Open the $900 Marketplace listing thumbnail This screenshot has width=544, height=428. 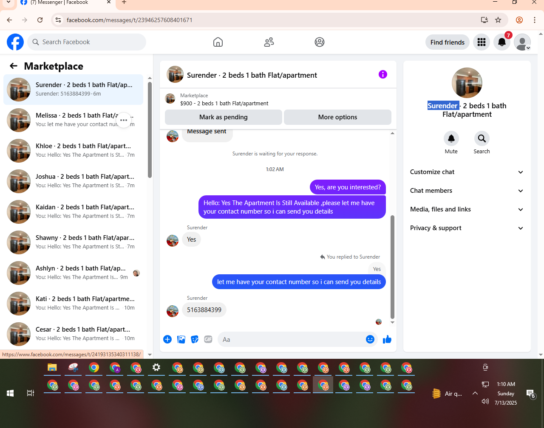[170, 99]
